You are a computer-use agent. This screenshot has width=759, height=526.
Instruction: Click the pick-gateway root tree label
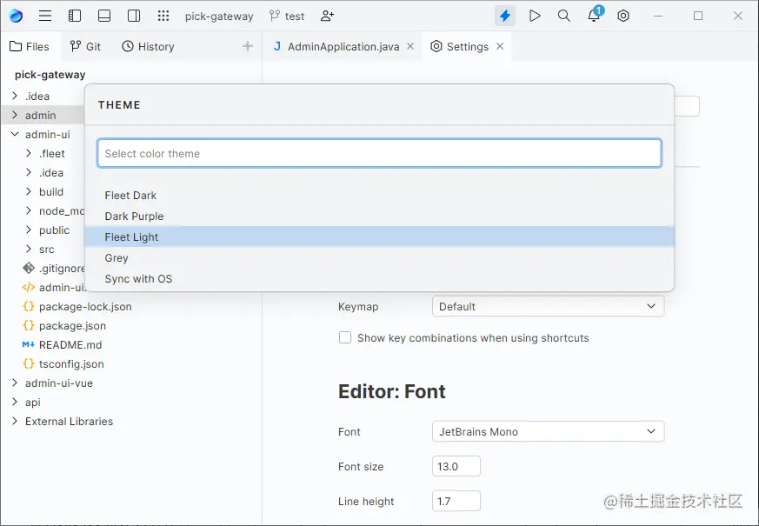click(x=50, y=75)
